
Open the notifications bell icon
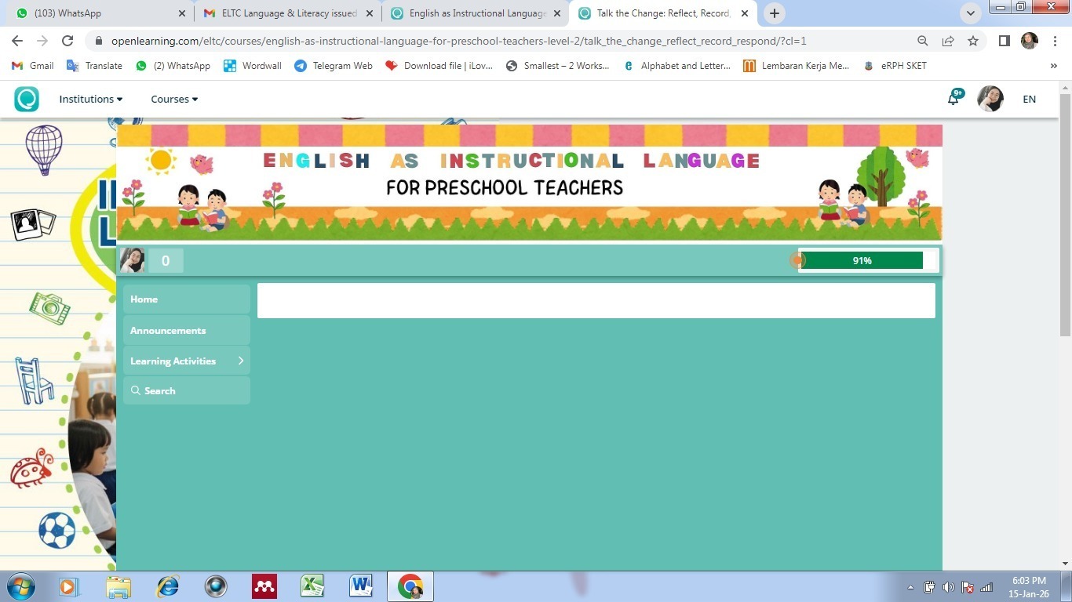click(x=953, y=99)
